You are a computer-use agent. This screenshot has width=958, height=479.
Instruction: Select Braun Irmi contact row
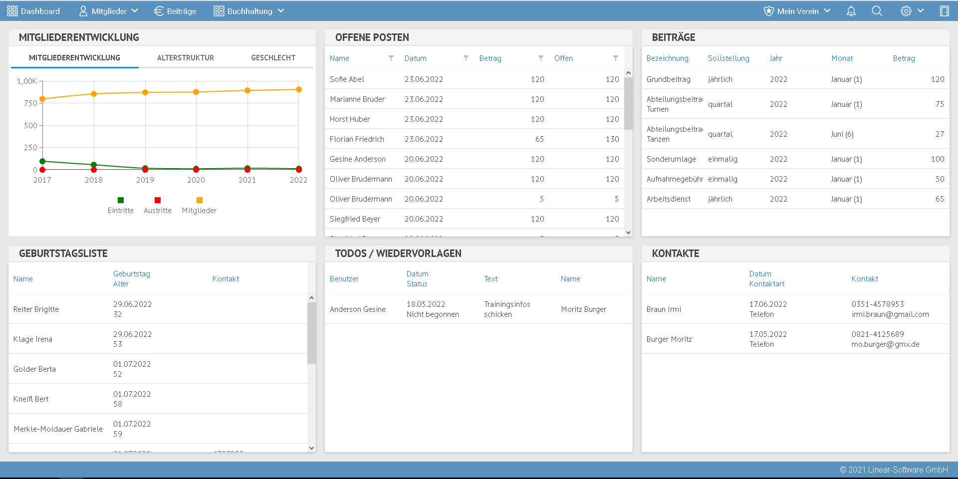point(795,309)
